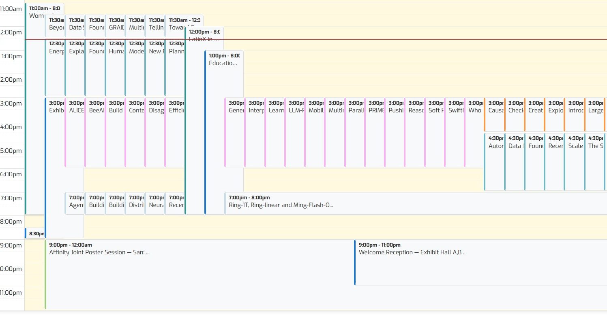Open the 11:30am Beyond session
This screenshot has height=317, width=607.
[56, 27]
